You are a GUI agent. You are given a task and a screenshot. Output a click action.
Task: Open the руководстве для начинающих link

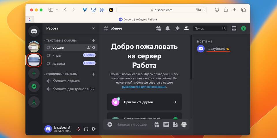[x=144, y=87]
